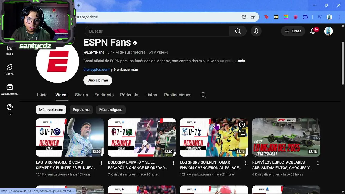Viewport: 345px width, 194px height.
Task: Open options menu for Spurs video
Action: click(x=246, y=163)
